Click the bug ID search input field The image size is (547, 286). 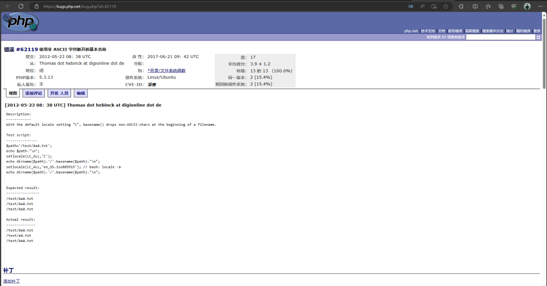point(501,37)
